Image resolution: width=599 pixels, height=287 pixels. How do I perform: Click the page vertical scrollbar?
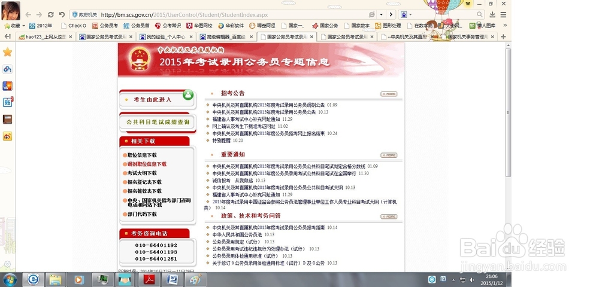pos(508,112)
